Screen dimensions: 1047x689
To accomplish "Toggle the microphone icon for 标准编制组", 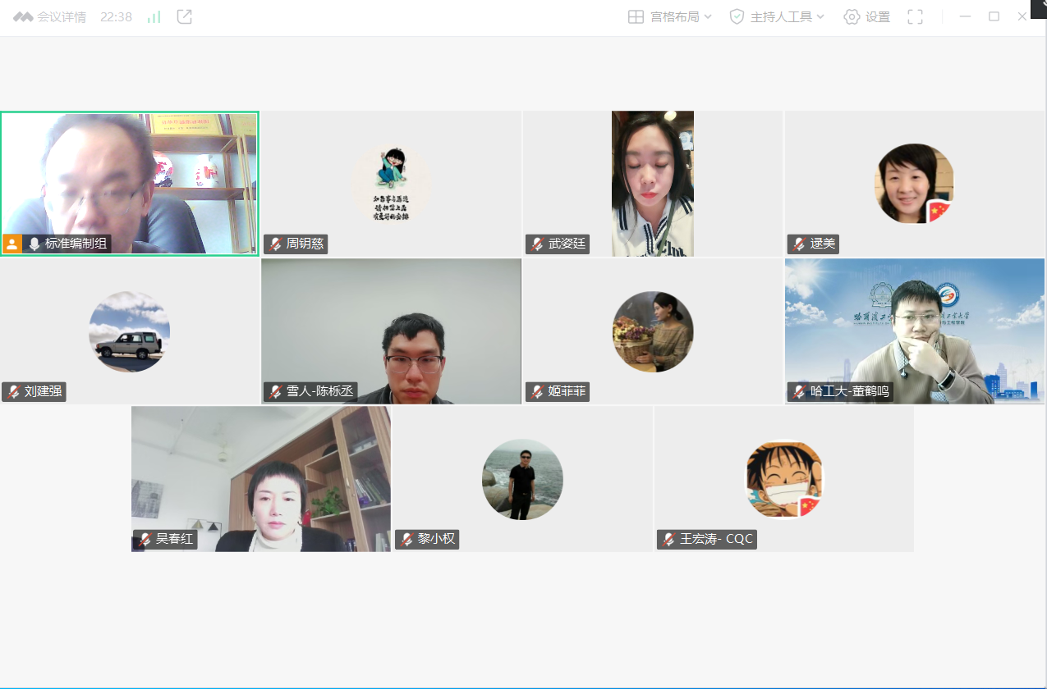I will [34, 244].
